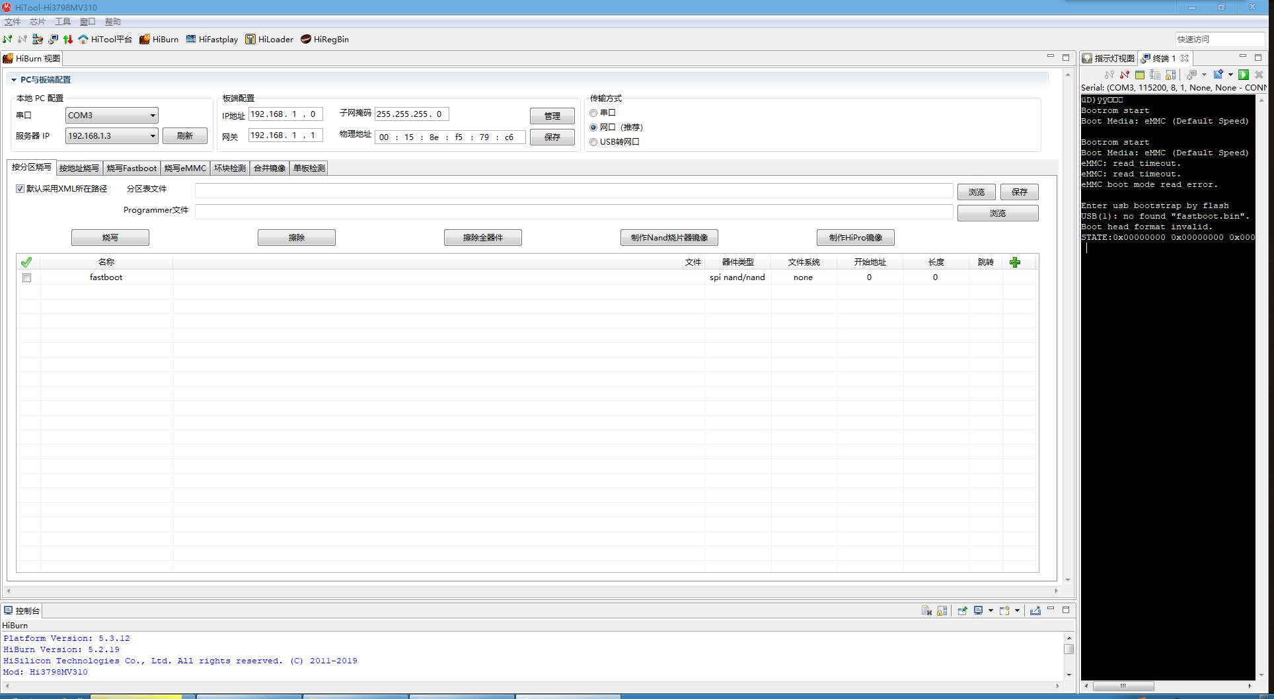Click the 擦除全器件 button
1274x699 pixels.
point(483,237)
